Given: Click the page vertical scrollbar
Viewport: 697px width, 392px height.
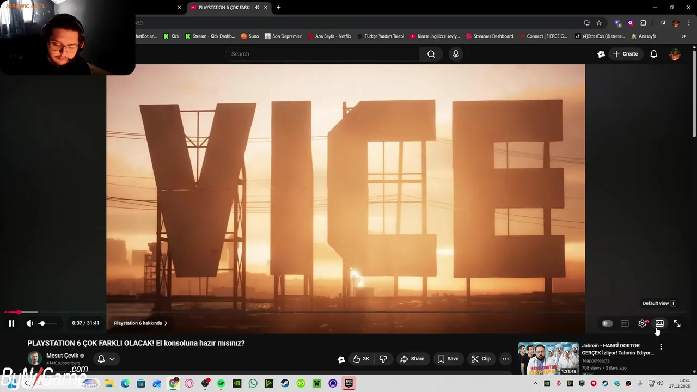Looking at the screenshot, I should [694, 93].
